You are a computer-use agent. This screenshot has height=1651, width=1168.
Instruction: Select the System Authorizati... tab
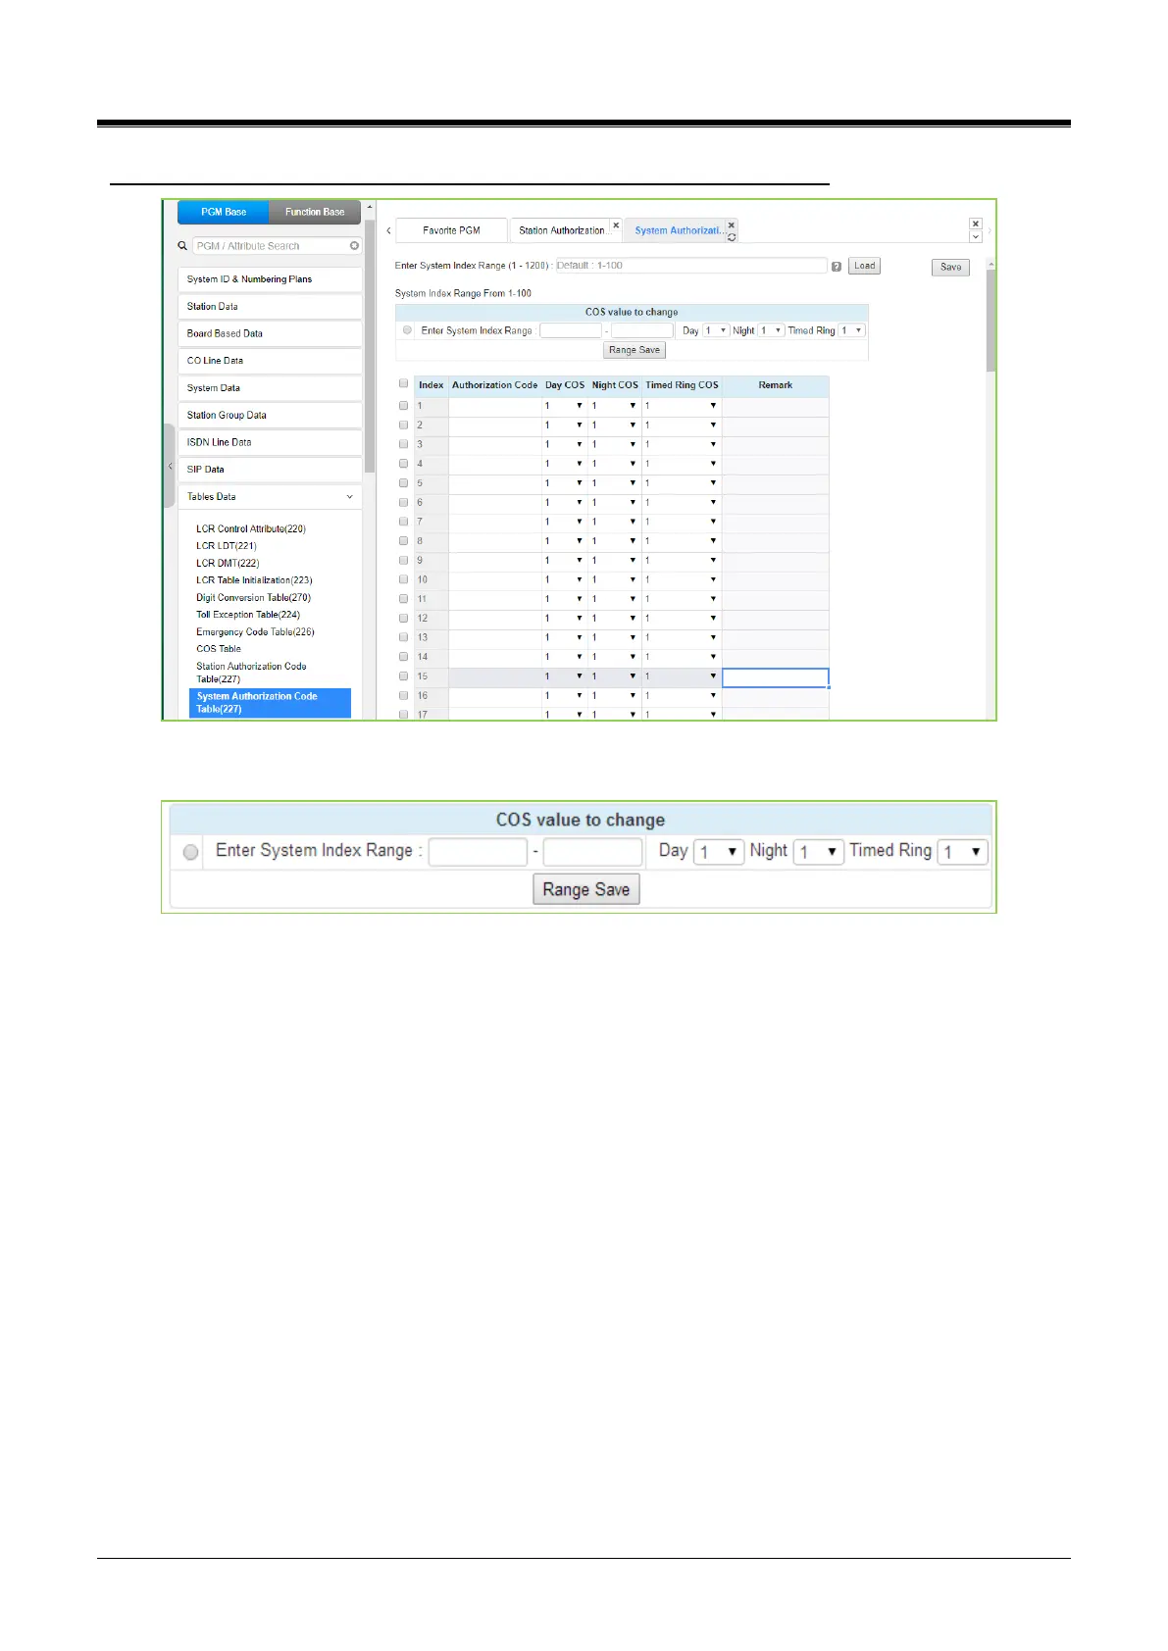tap(679, 230)
